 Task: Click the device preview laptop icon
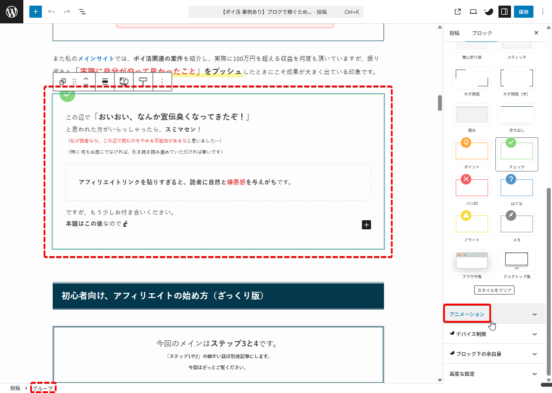tap(473, 12)
